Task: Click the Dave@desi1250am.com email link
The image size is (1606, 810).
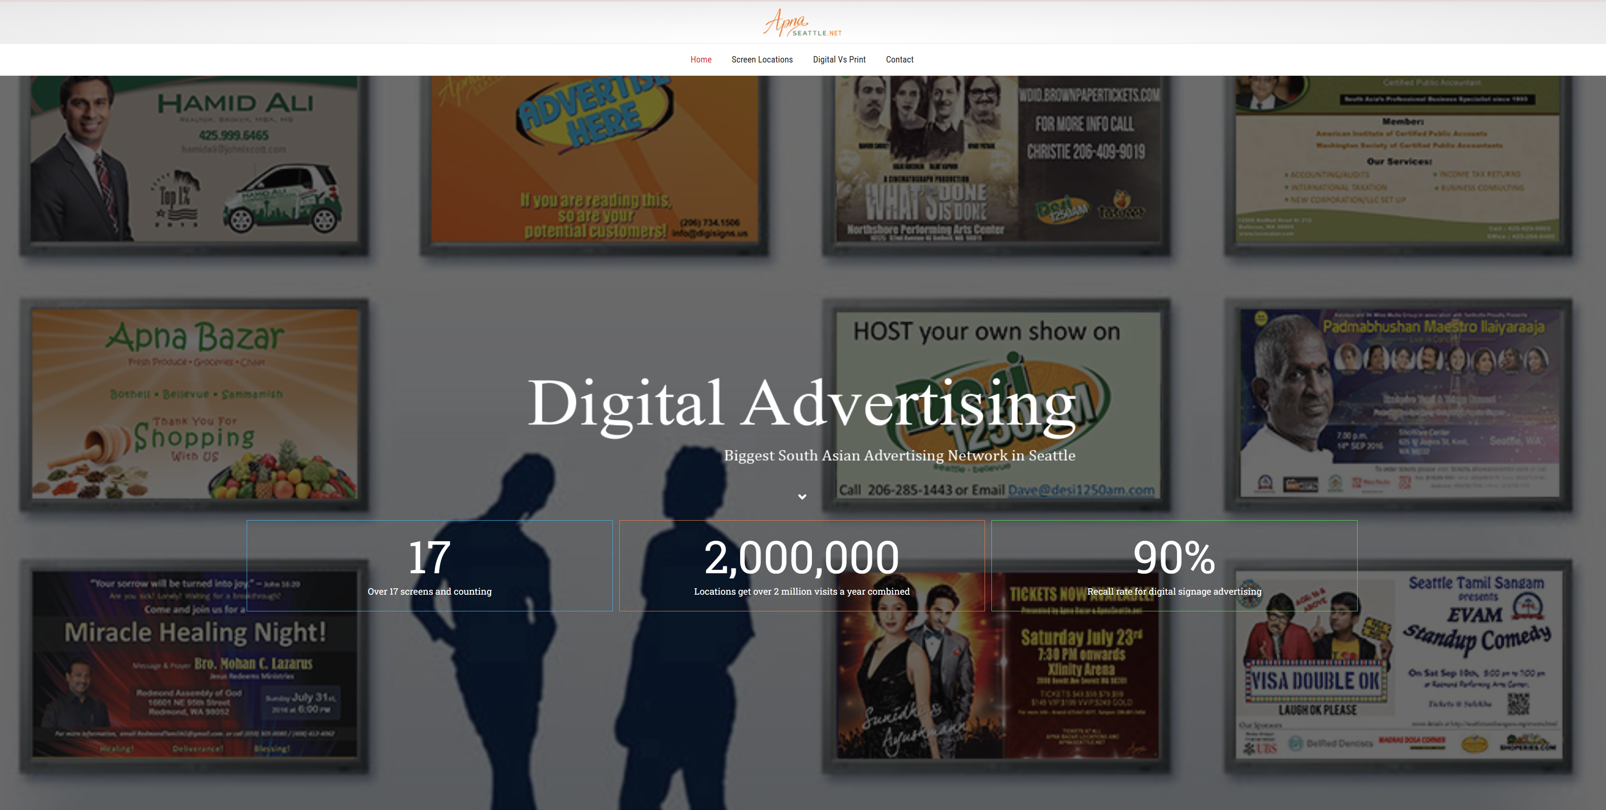Action: coord(1081,490)
